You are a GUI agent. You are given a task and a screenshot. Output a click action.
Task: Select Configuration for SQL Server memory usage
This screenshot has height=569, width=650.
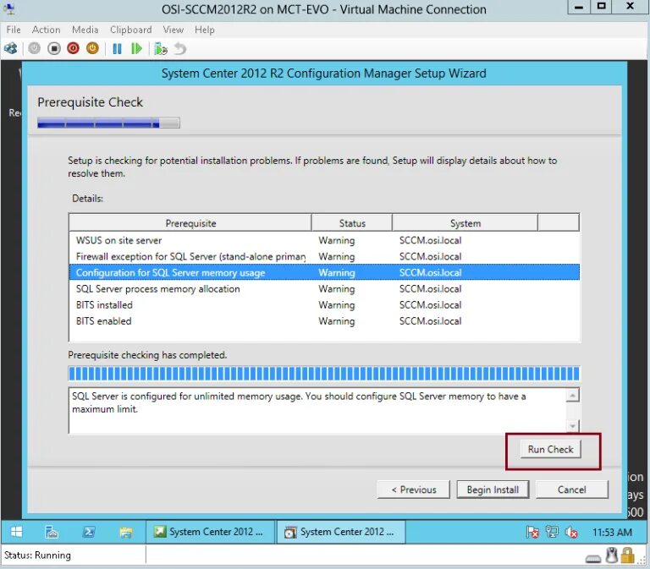[x=325, y=272]
